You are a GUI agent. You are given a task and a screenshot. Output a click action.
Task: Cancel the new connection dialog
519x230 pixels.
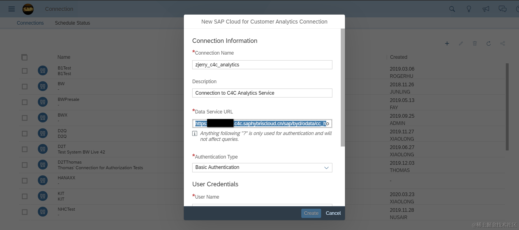point(333,213)
